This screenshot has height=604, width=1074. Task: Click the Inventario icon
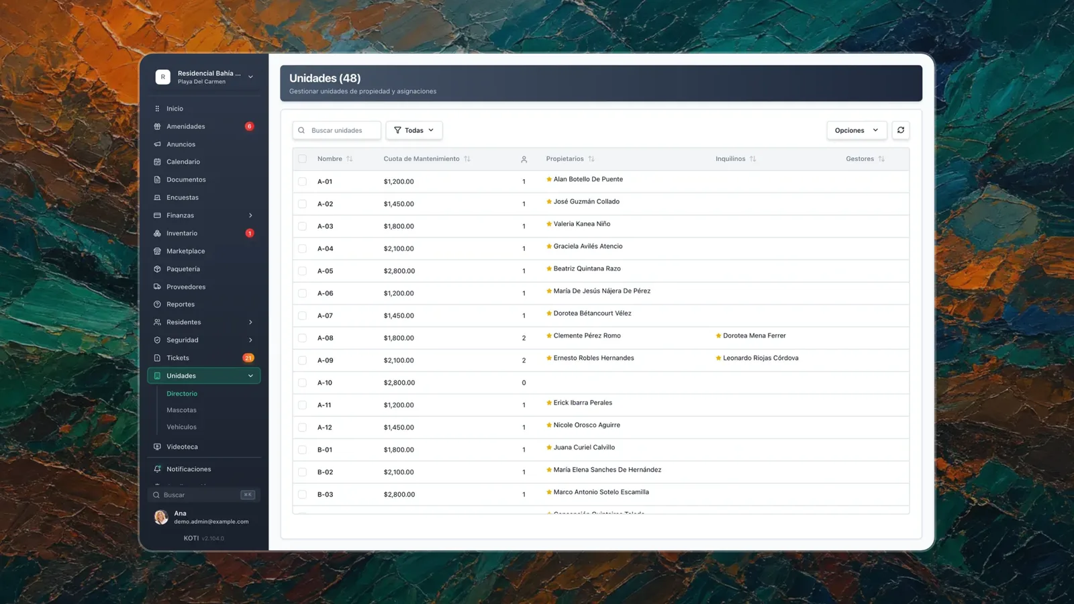pos(157,234)
